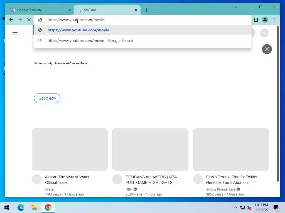Click the page's vertical scrollbar
This screenshot has width=285, height=213.
(x=277, y=104)
